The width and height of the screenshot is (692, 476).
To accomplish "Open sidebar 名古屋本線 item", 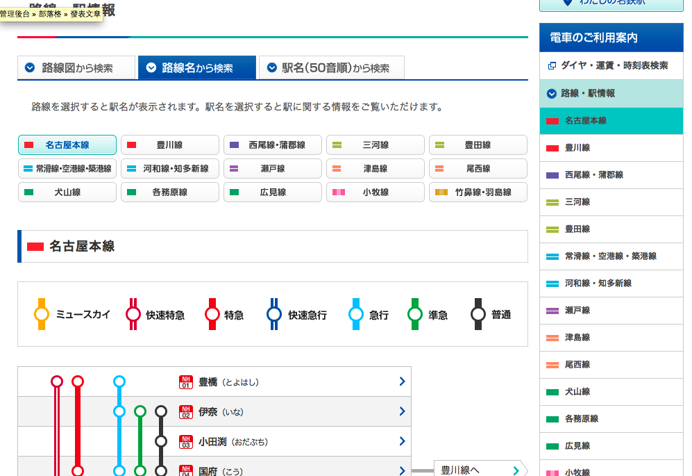I will 611,121.
